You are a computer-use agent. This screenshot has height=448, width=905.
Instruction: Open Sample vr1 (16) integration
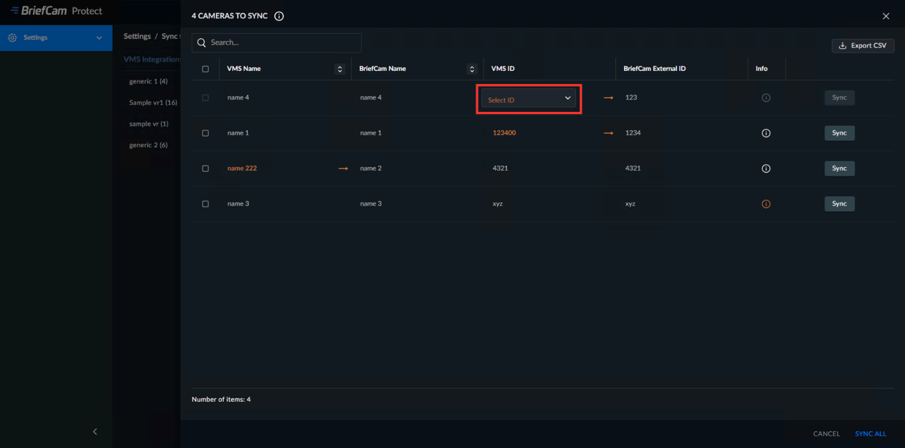coord(153,103)
